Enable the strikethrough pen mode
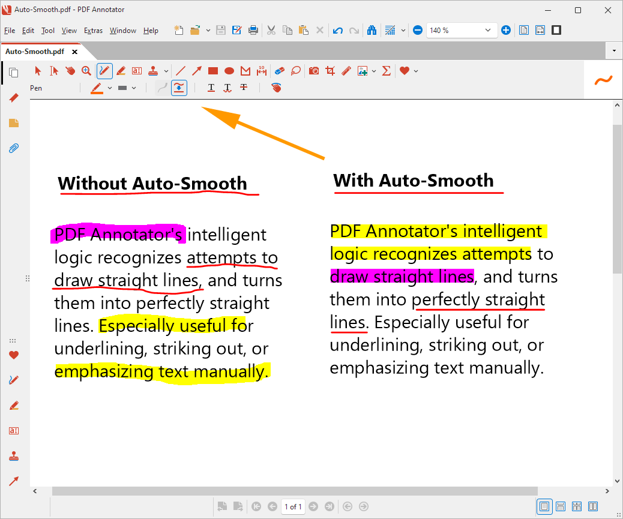623x519 pixels. [244, 88]
